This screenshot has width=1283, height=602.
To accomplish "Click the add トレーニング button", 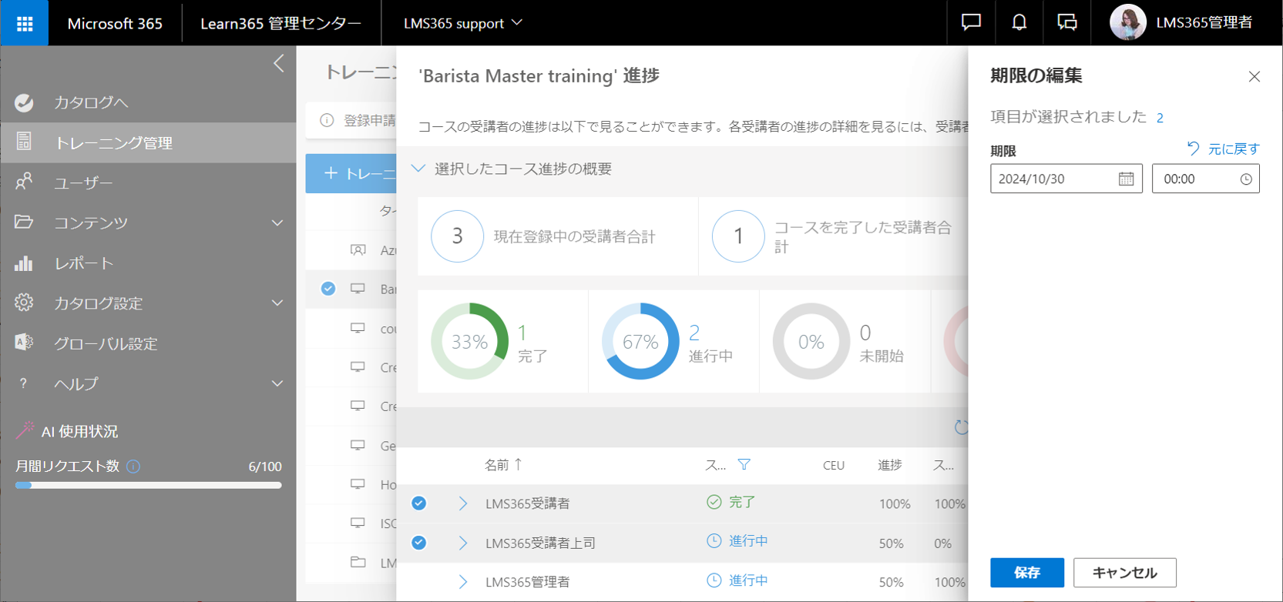I will coord(351,173).
